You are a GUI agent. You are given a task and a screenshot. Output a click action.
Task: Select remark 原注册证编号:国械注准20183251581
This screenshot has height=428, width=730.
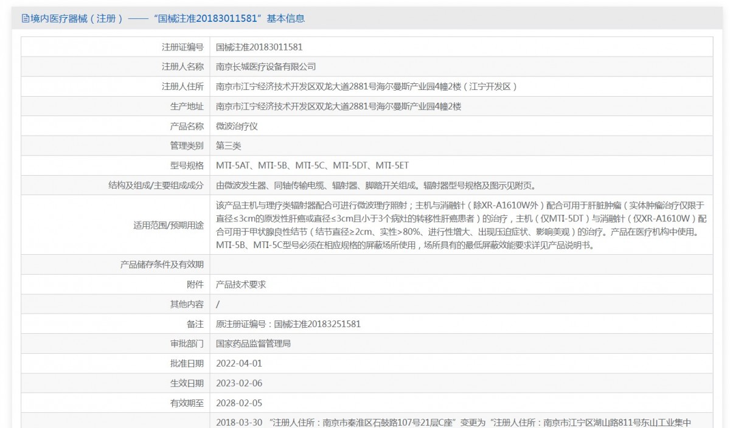pyautogui.click(x=288, y=324)
